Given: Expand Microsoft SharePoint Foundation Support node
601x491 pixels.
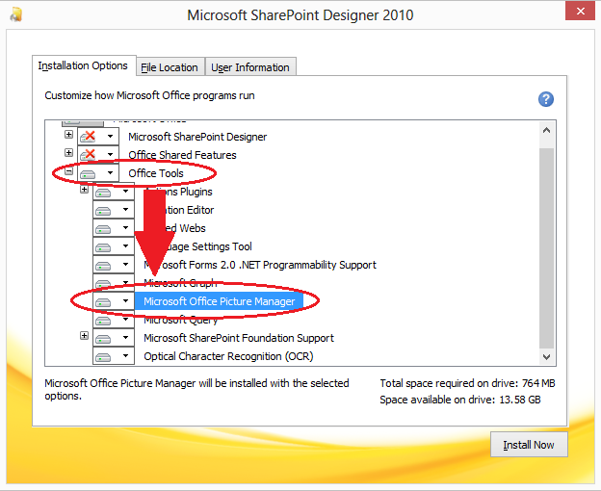Looking at the screenshot, I should pyautogui.click(x=84, y=337).
